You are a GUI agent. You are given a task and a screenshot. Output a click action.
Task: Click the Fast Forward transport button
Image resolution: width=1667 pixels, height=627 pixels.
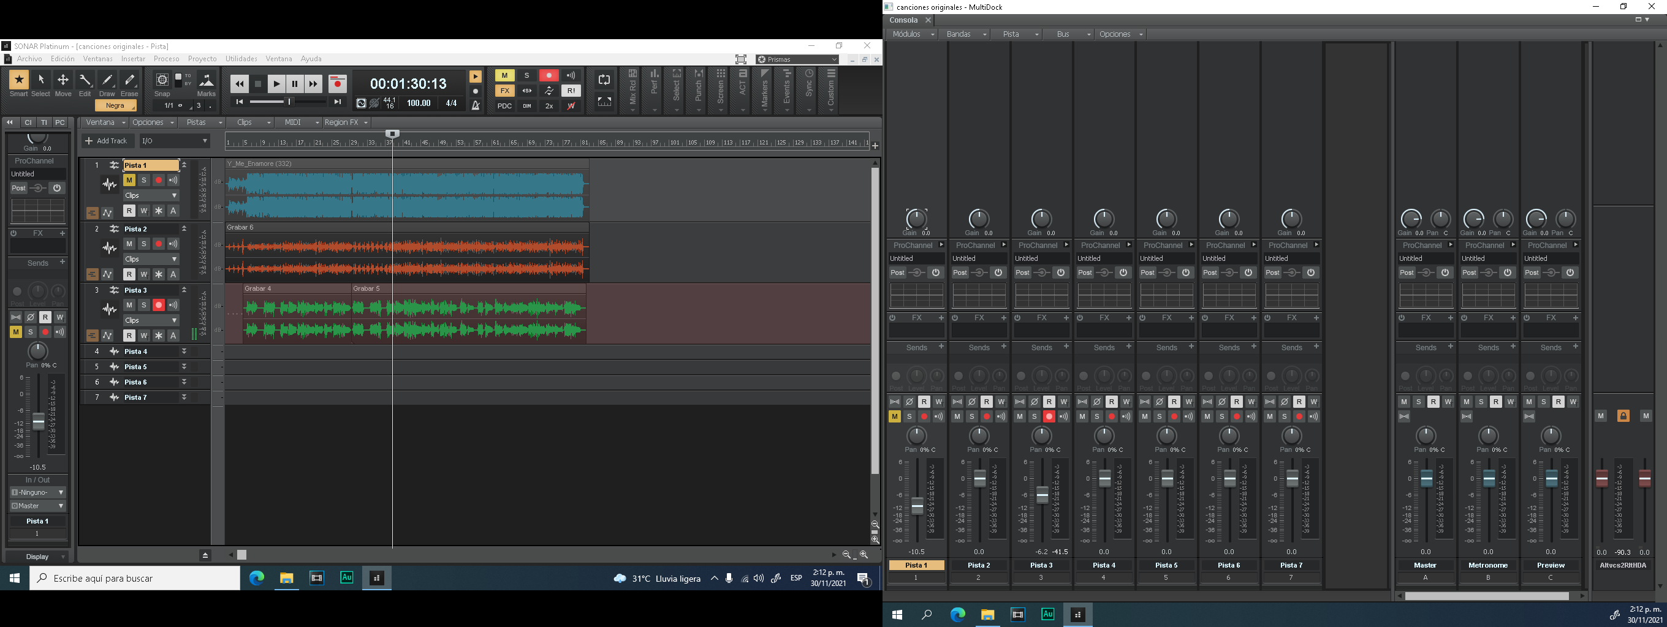click(313, 84)
